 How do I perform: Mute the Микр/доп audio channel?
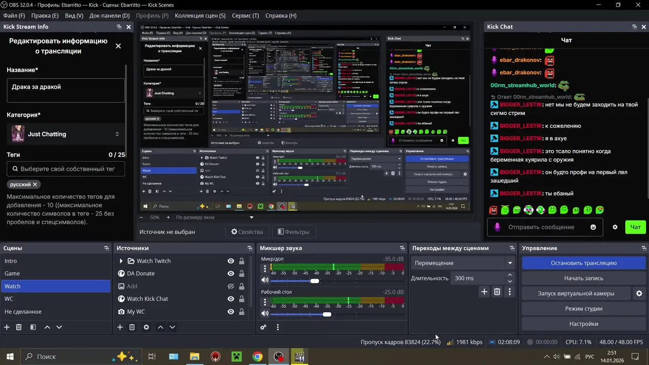pos(265,280)
